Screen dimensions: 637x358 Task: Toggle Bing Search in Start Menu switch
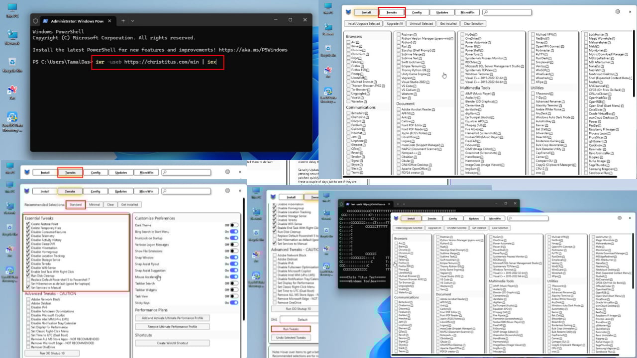coord(234,232)
